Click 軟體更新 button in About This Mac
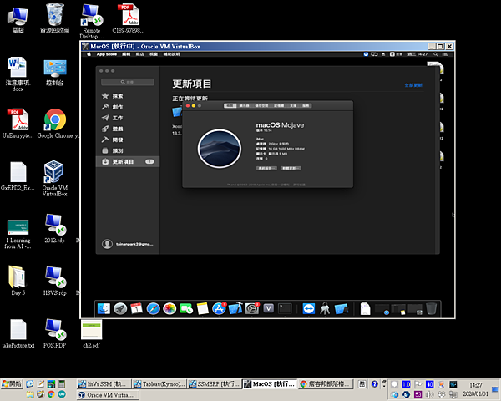Screen dimensions: 501x401 click(x=290, y=168)
